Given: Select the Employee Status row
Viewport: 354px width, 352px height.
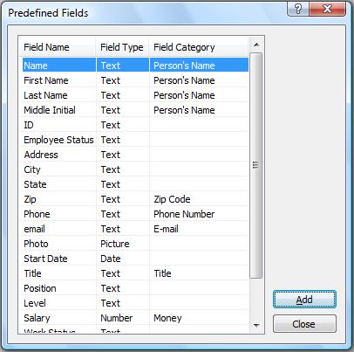Looking at the screenshot, I should point(135,140).
